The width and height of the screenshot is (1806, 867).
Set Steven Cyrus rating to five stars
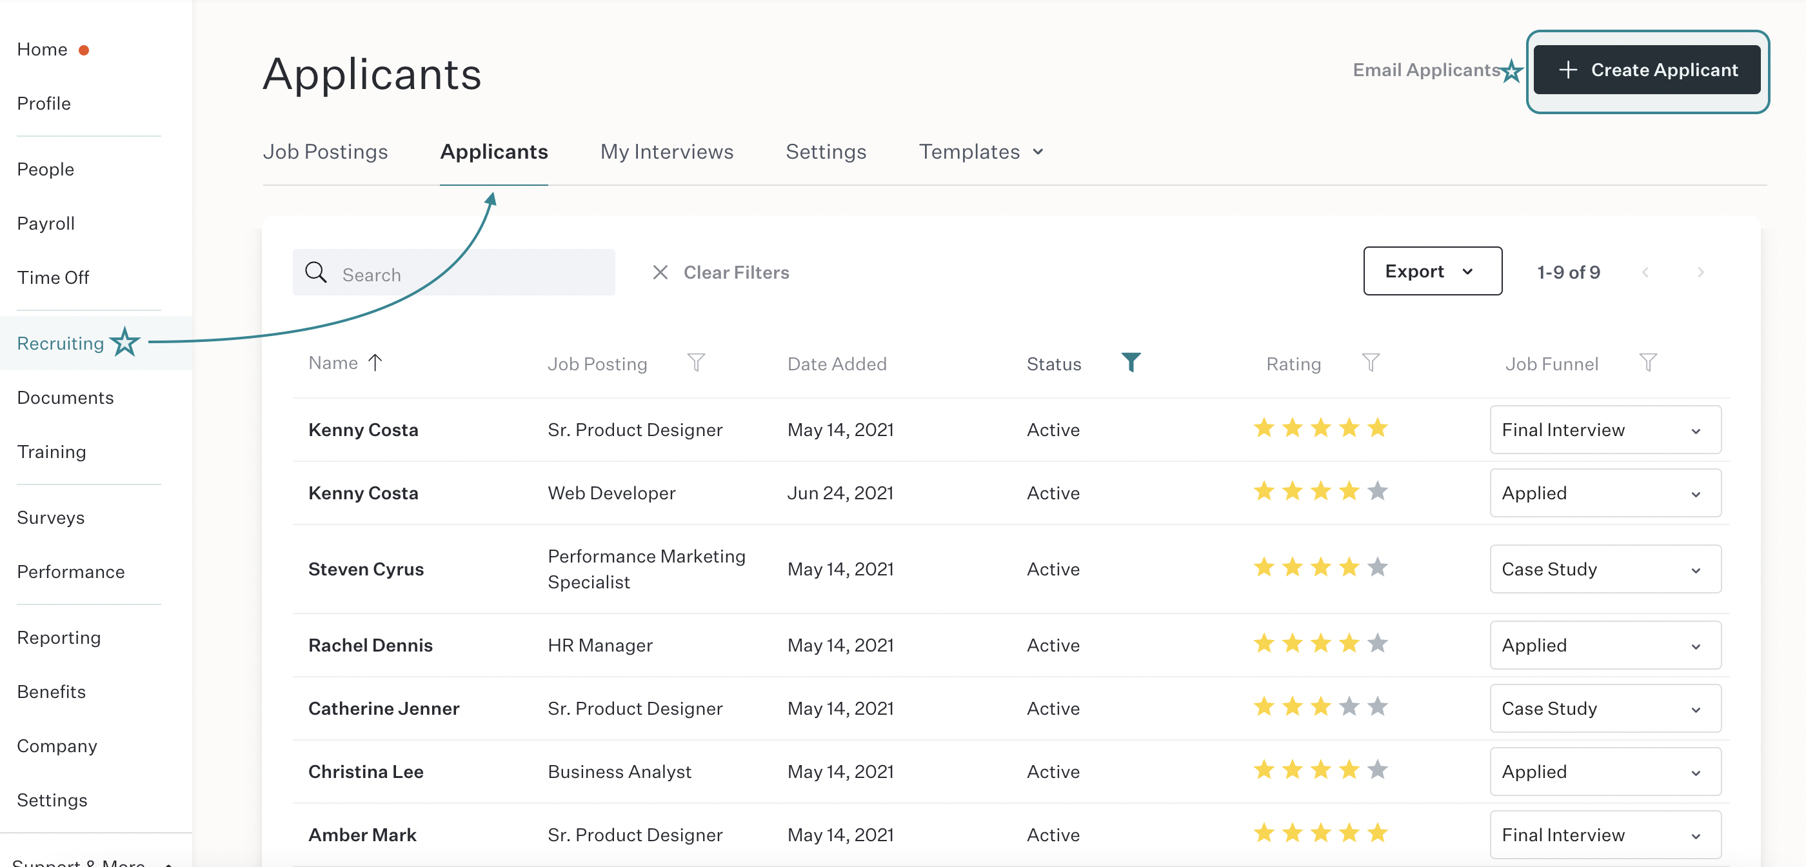(x=1378, y=567)
